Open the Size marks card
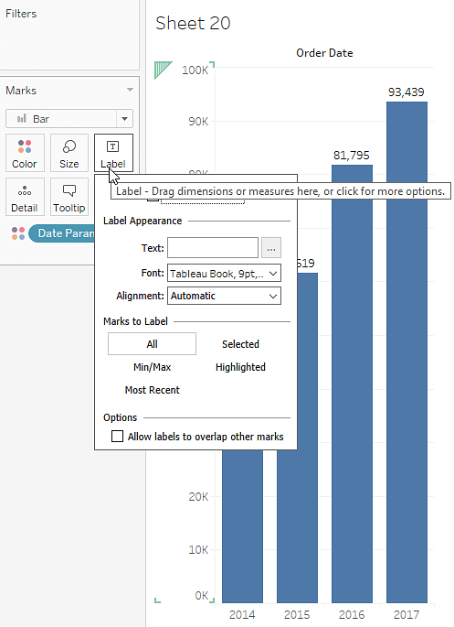This screenshot has width=454, height=627. [x=69, y=153]
